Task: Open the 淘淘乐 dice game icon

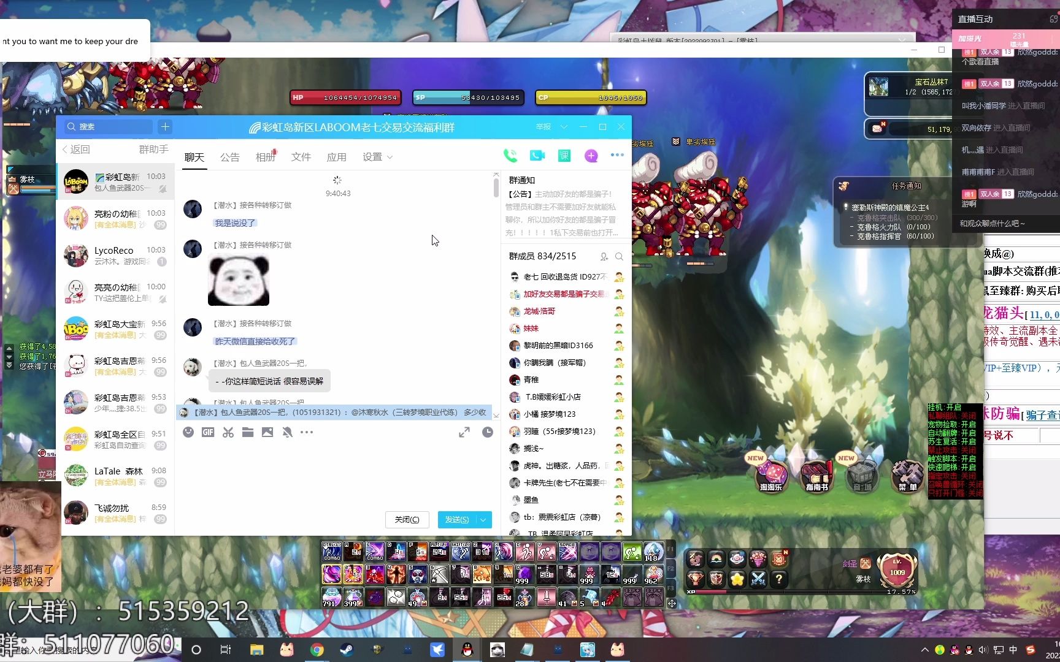Action: 770,476
